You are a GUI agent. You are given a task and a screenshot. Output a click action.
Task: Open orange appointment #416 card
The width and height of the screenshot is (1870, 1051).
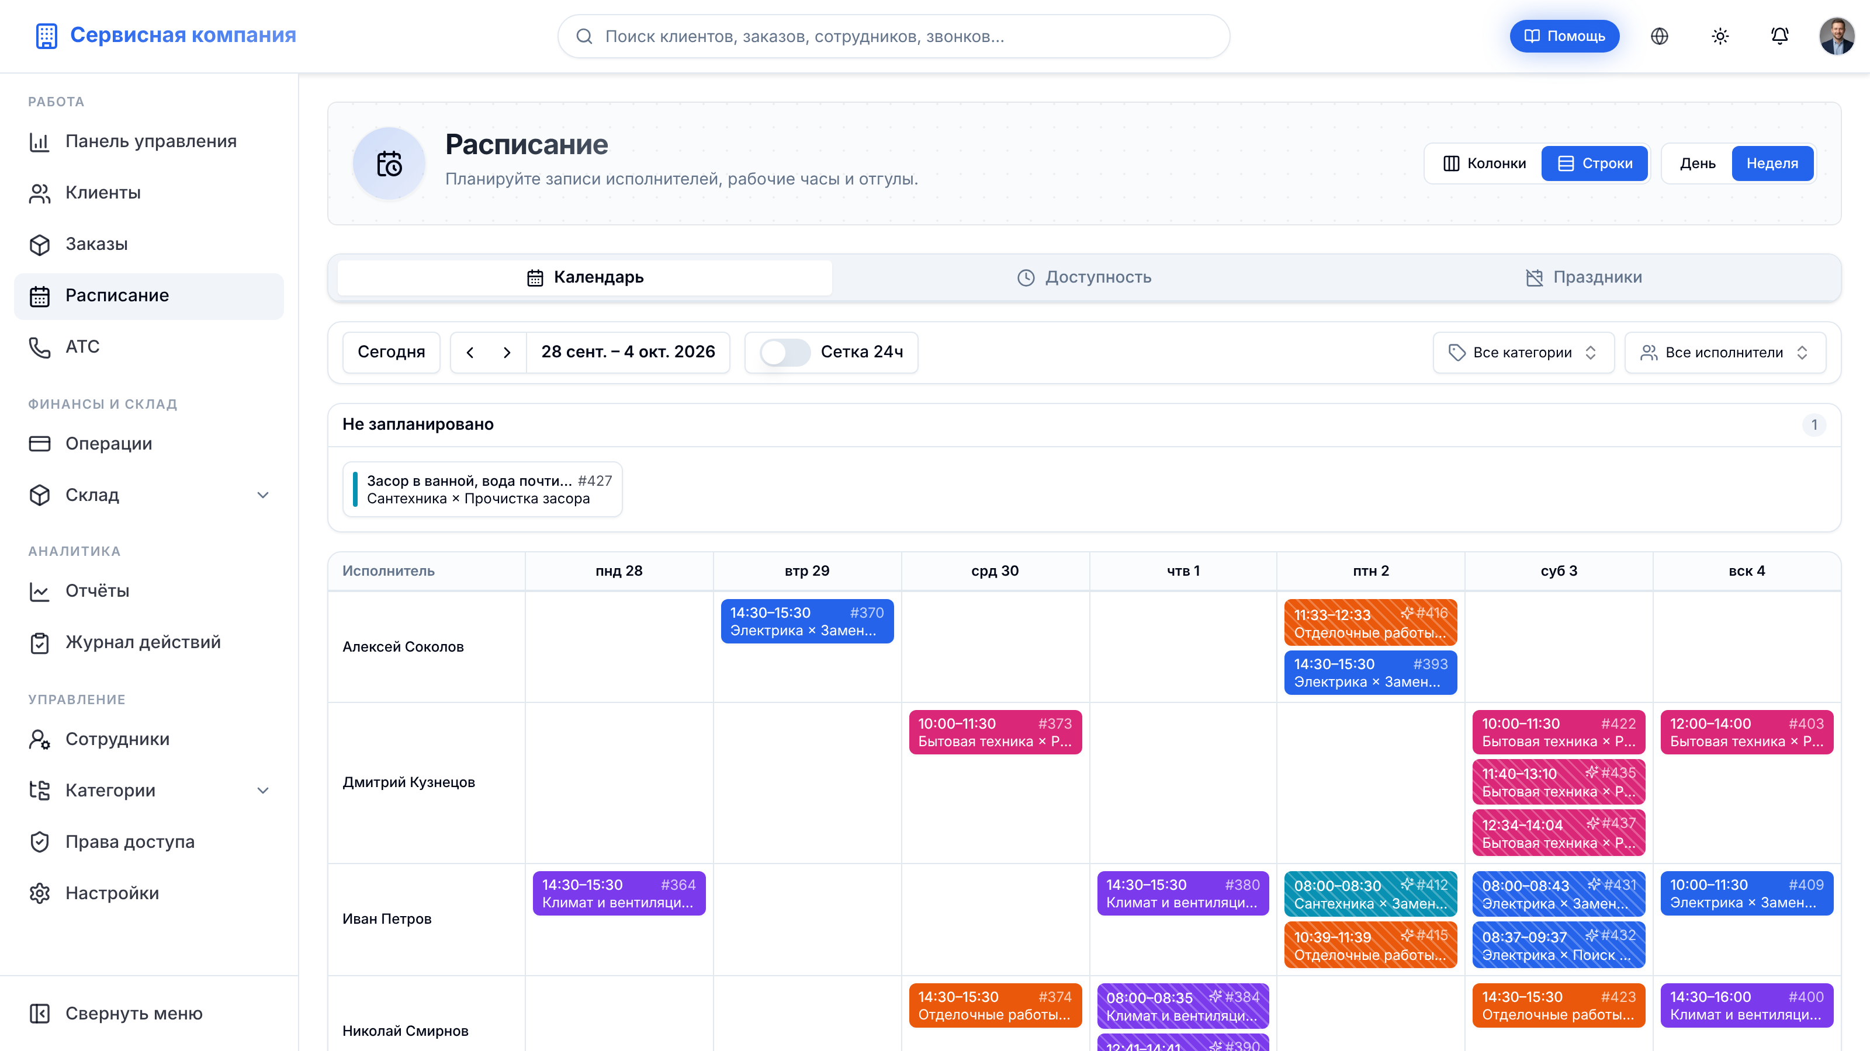tap(1370, 622)
